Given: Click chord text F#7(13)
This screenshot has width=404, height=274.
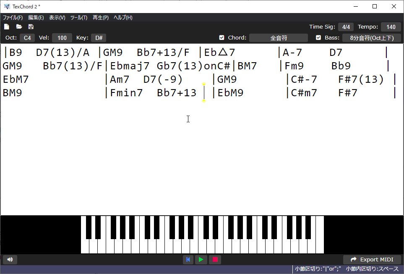Looking at the screenshot, I should click(x=361, y=79).
